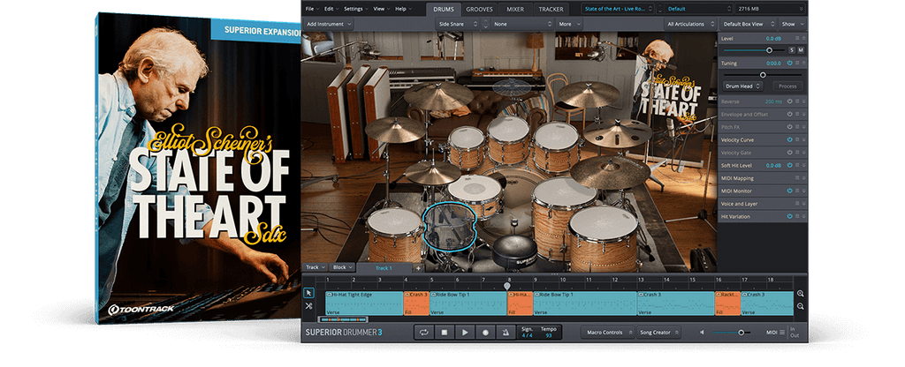Select the arrow pointer tool in timeline
905x367 pixels.
click(x=308, y=293)
